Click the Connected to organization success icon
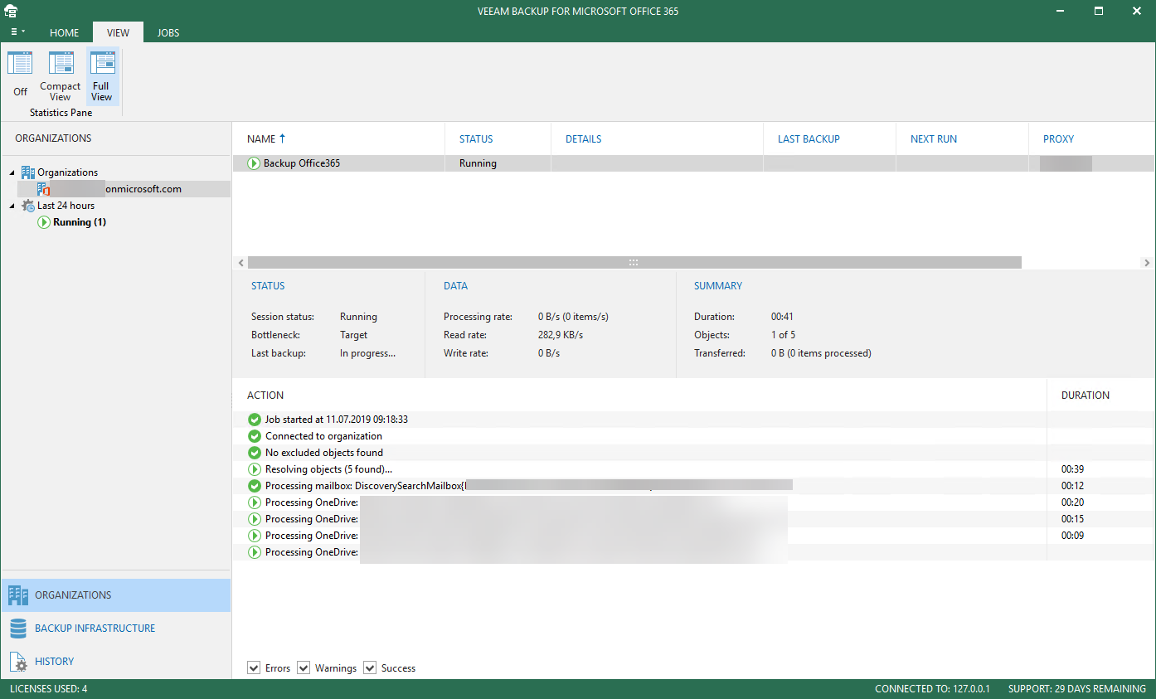Screen dimensions: 1156x699 tap(255, 436)
